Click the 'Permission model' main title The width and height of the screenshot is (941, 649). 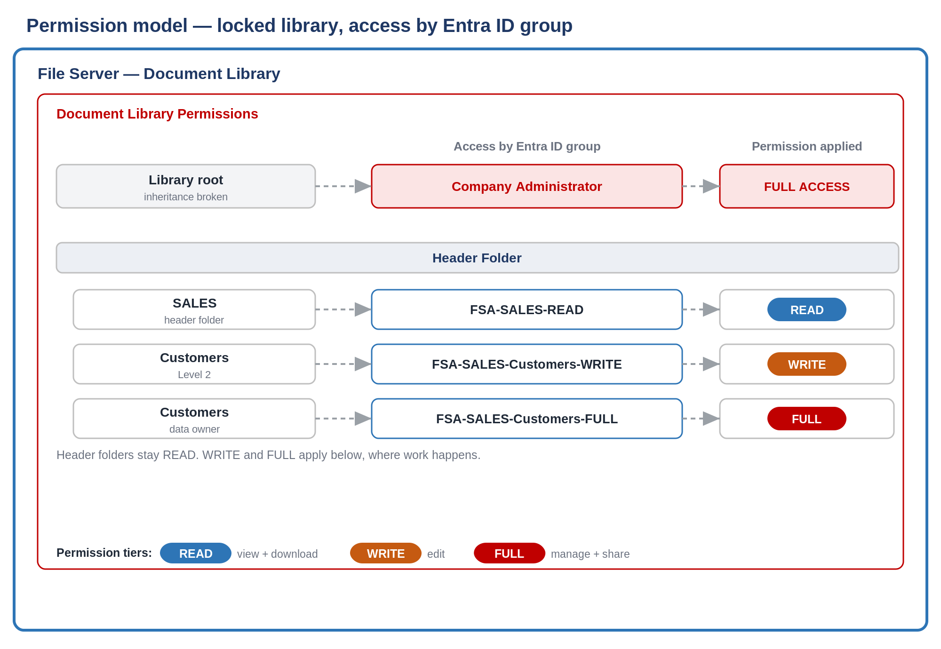(x=299, y=25)
